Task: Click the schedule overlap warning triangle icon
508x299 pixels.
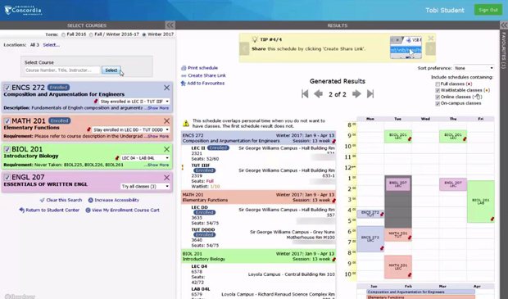Action: [186, 124]
